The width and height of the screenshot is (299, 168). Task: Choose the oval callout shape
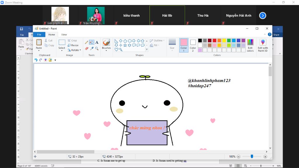click(138, 45)
